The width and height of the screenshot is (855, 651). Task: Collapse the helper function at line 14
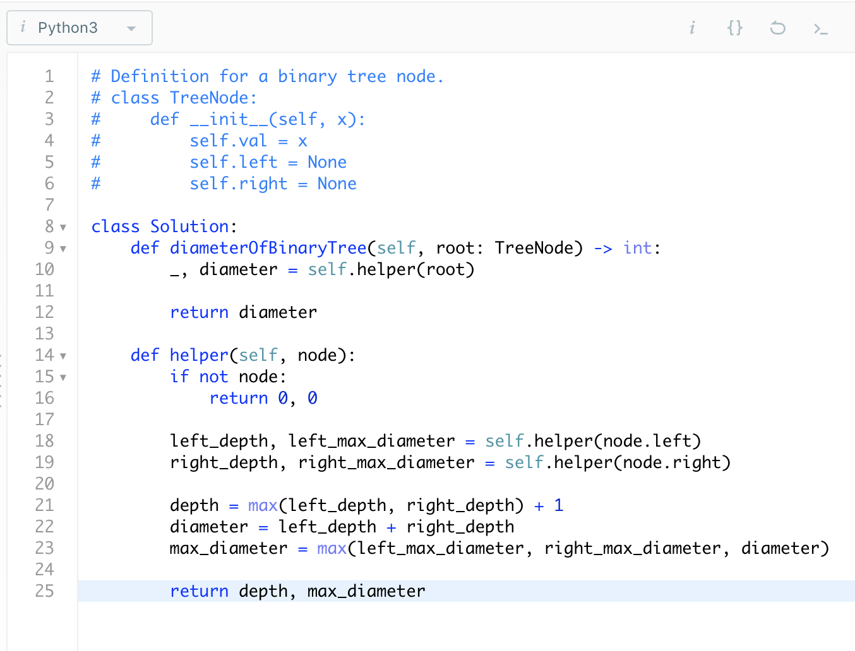63,355
